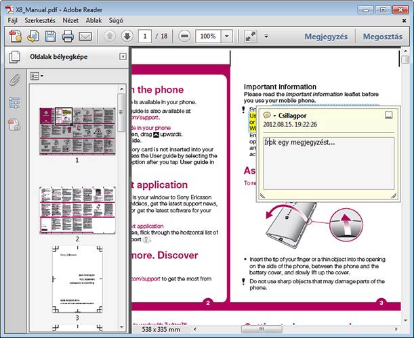This screenshot has width=414, height=338.
Task: Click the comment timestamp 2012.08.15. 19:22:26
Action: coord(289,124)
